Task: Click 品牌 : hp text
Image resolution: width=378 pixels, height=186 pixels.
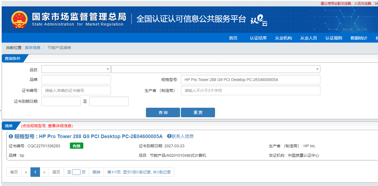Action: (16, 155)
